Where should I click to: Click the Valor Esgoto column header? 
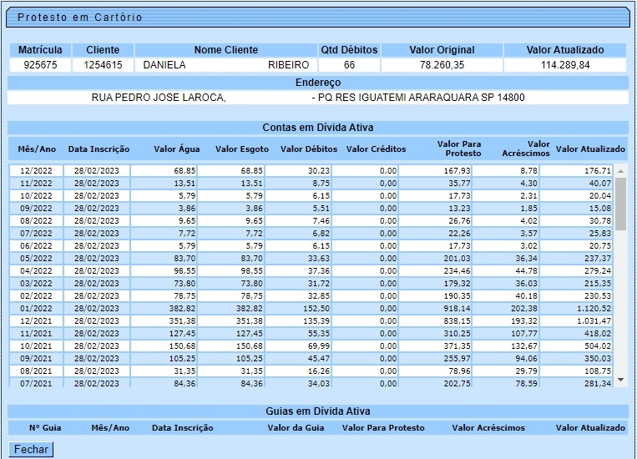(241, 149)
